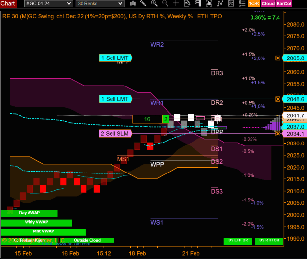307x259 pixels.
Task: Click the 15 Feb date label
Action: pyautogui.click(x=23, y=253)
